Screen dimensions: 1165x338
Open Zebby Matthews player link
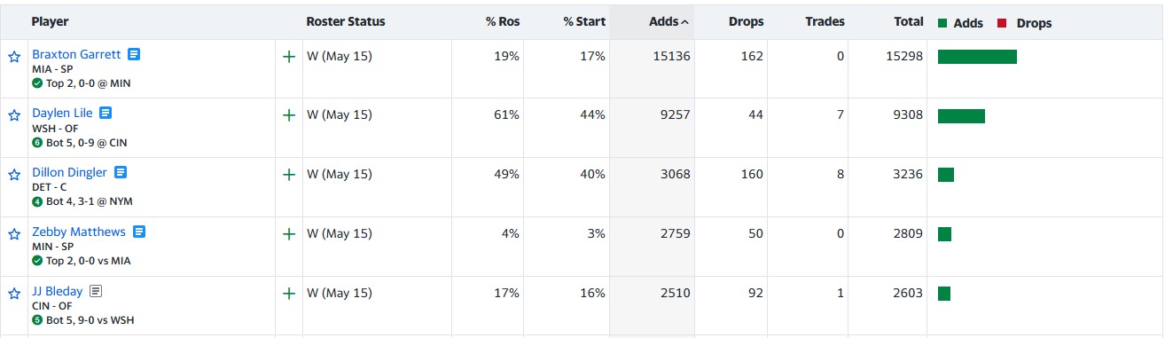tap(79, 232)
